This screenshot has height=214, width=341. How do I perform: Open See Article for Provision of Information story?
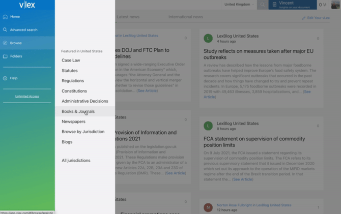pyautogui.click(x=175, y=173)
